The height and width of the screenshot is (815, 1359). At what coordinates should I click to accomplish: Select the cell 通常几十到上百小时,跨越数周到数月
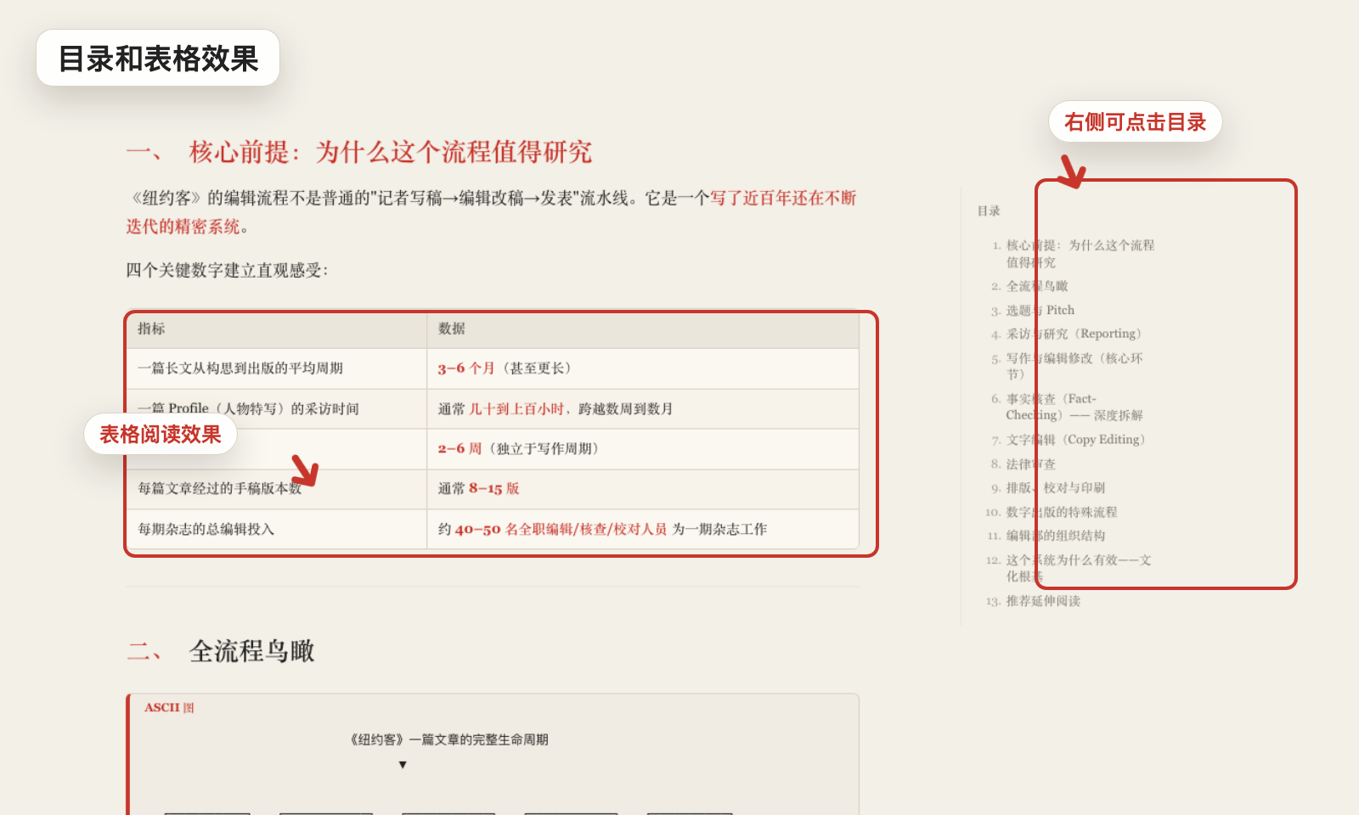(x=643, y=408)
